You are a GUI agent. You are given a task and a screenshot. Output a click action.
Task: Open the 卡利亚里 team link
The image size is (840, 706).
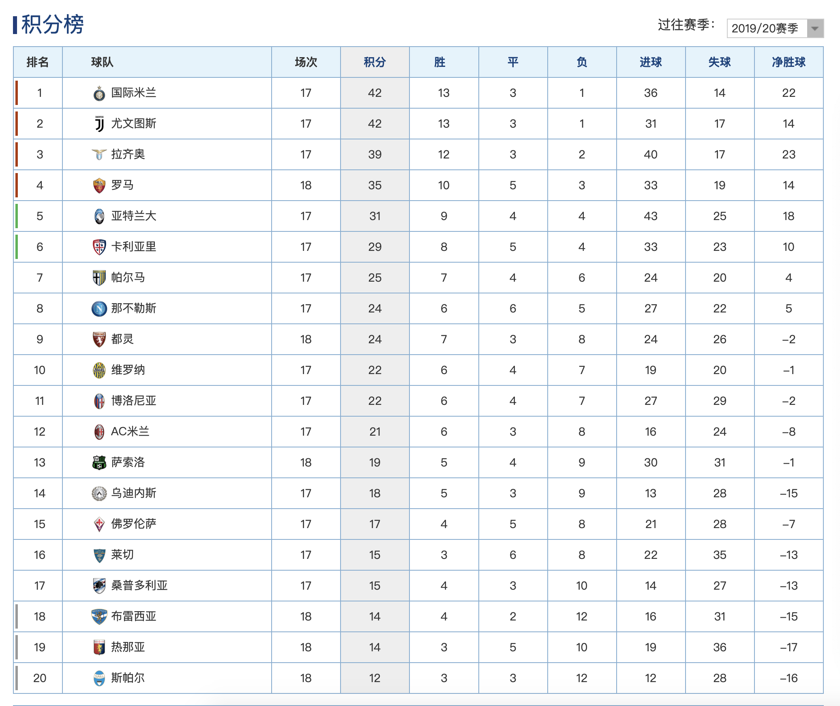pyautogui.click(x=133, y=247)
